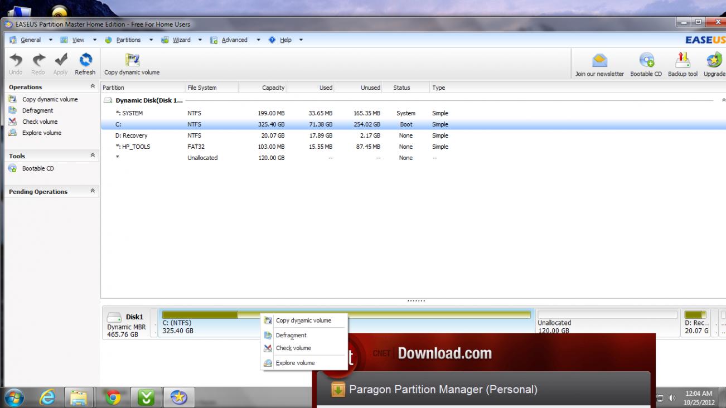Collapse the Operations panel section
The width and height of the screenshot is (726, 408).
pos(93,88)
